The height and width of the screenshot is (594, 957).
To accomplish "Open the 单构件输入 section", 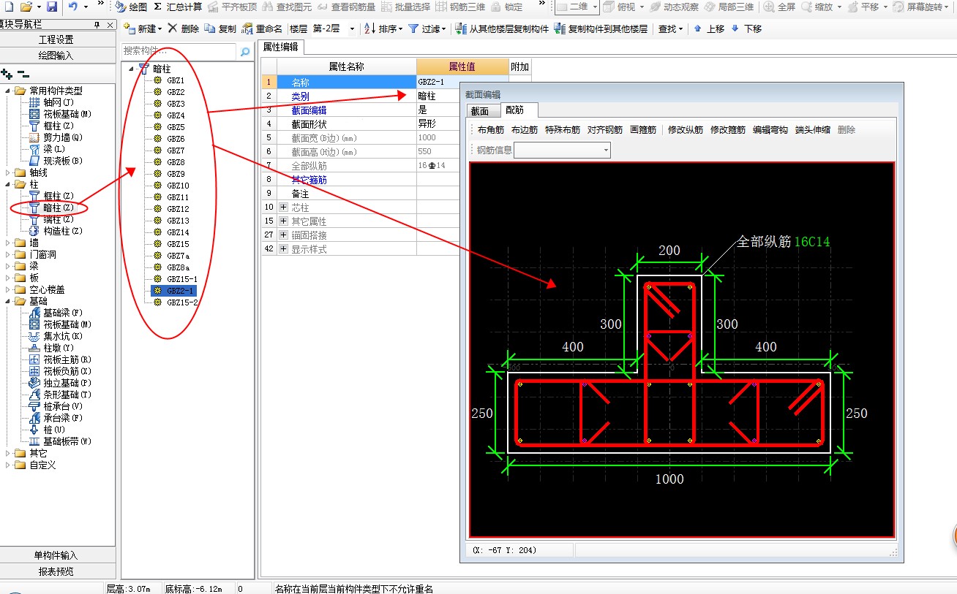I will click(56, 555).
